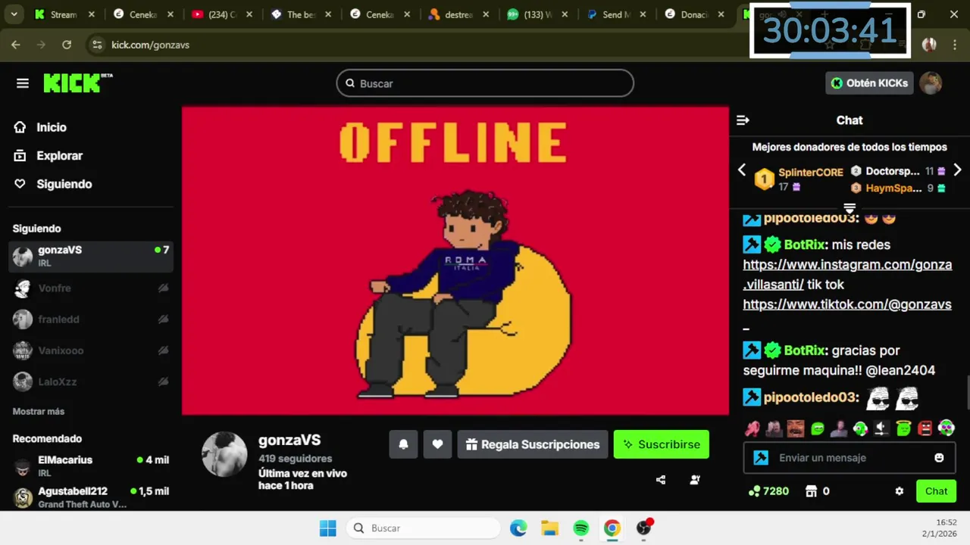Pick the green emote with a halo
Image resolution: width=970 pixels, height=545 pixels.
[903, 428]
